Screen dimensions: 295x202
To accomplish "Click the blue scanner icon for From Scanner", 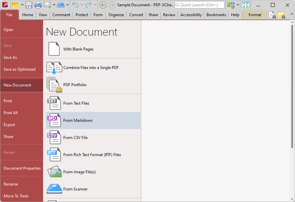I will 54,189.
